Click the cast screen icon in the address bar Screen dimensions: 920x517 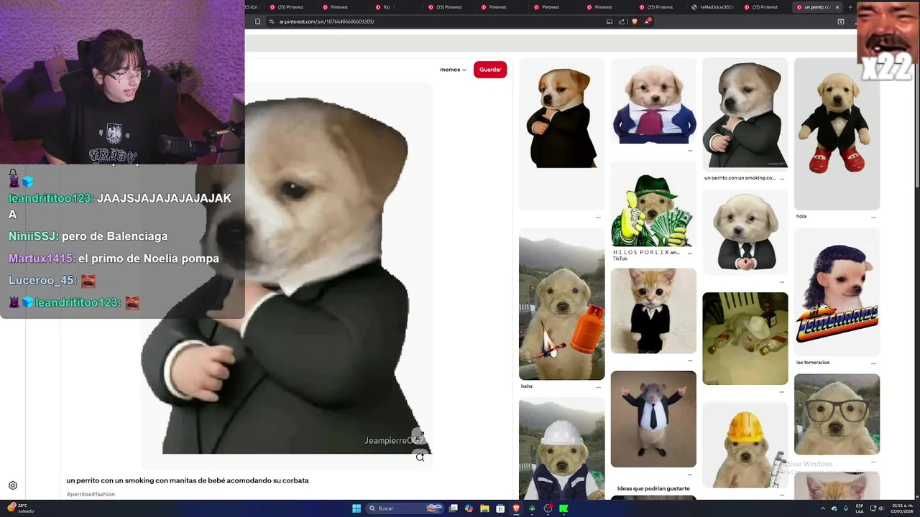coord(609,22)
